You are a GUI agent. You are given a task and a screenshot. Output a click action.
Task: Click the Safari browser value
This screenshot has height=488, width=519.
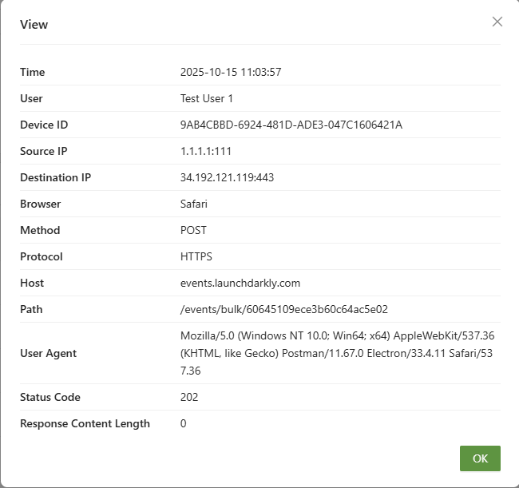[194, 204]
